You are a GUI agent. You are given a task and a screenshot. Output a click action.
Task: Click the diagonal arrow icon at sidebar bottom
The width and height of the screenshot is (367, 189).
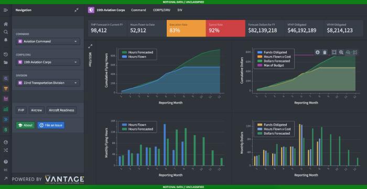tap(6, 179)
